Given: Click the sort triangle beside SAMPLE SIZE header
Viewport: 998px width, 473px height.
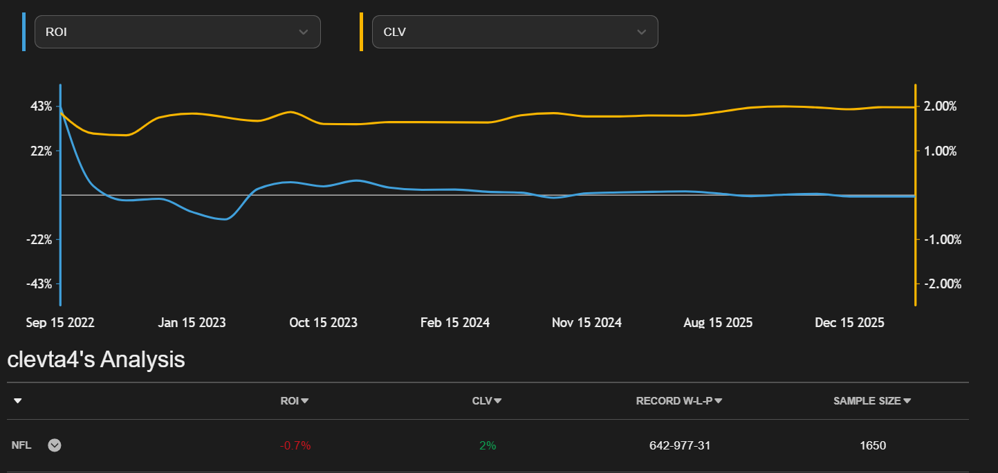Looking at the screenshot, I should tap(907, 401).
